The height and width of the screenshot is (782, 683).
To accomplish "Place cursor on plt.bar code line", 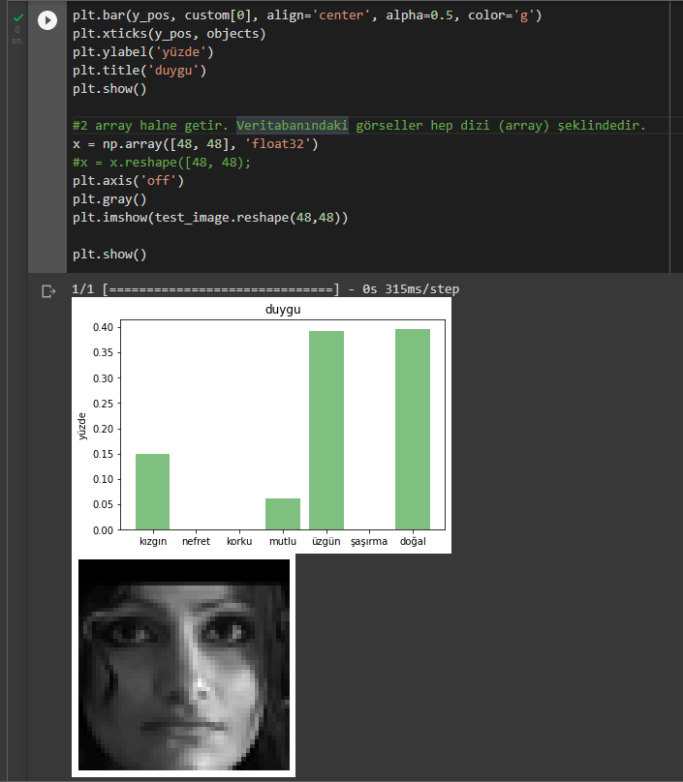I will coord(307,15).
